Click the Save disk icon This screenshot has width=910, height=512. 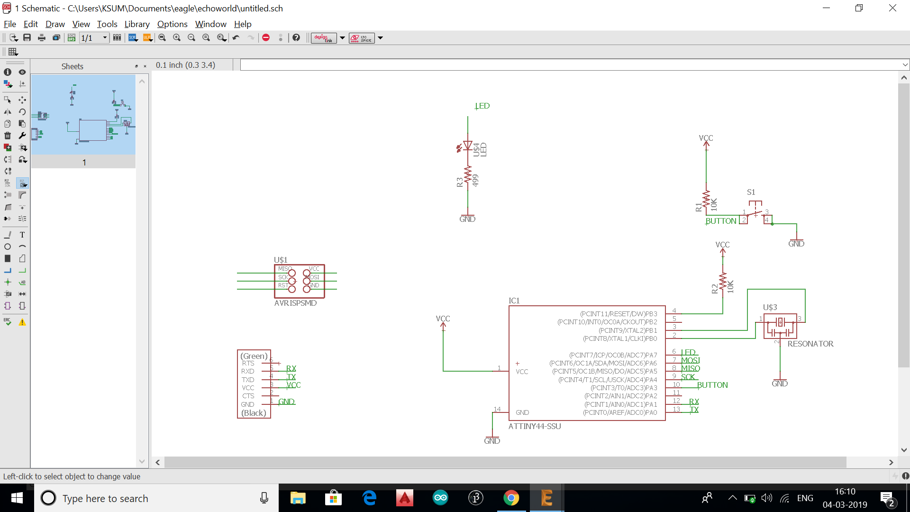pos(27,38)
